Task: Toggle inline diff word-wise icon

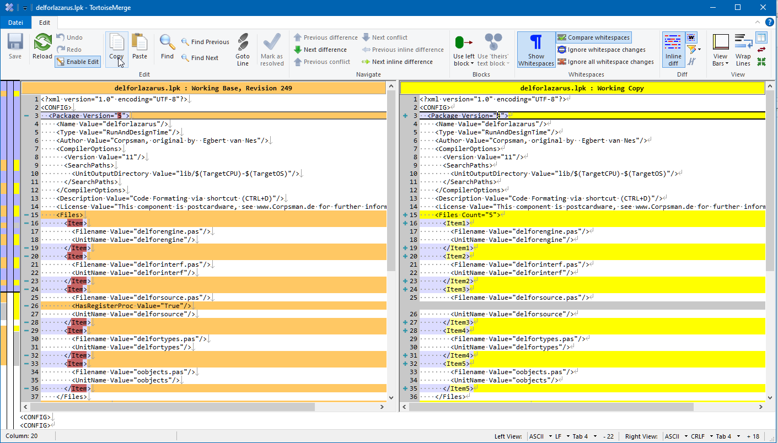Action: (692, 38)
